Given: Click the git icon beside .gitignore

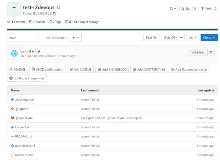Looking at the screenshot, I should pos(13,109).
